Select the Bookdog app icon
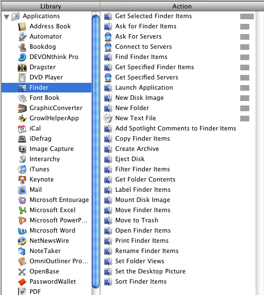Screen dimensions: 264x295 [x=22, y=47]
